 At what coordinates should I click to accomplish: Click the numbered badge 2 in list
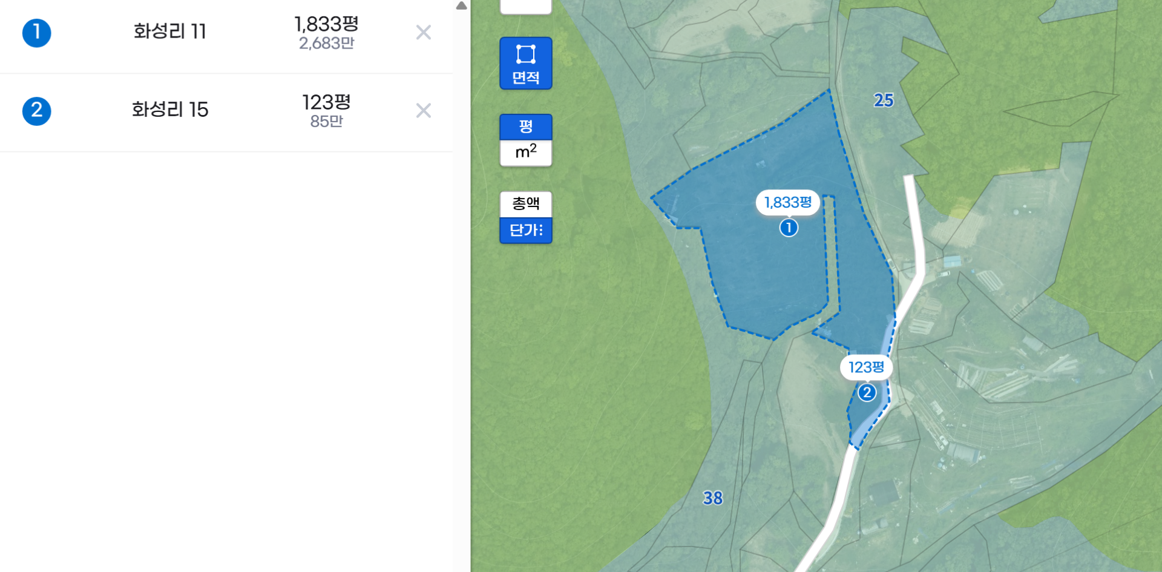click(x=36, y=111)
